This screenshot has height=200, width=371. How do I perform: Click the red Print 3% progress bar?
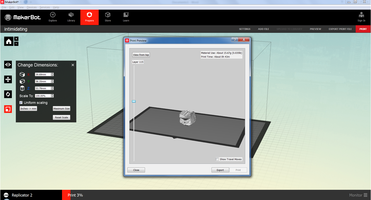pyautogui.click(x=66, y=195)
